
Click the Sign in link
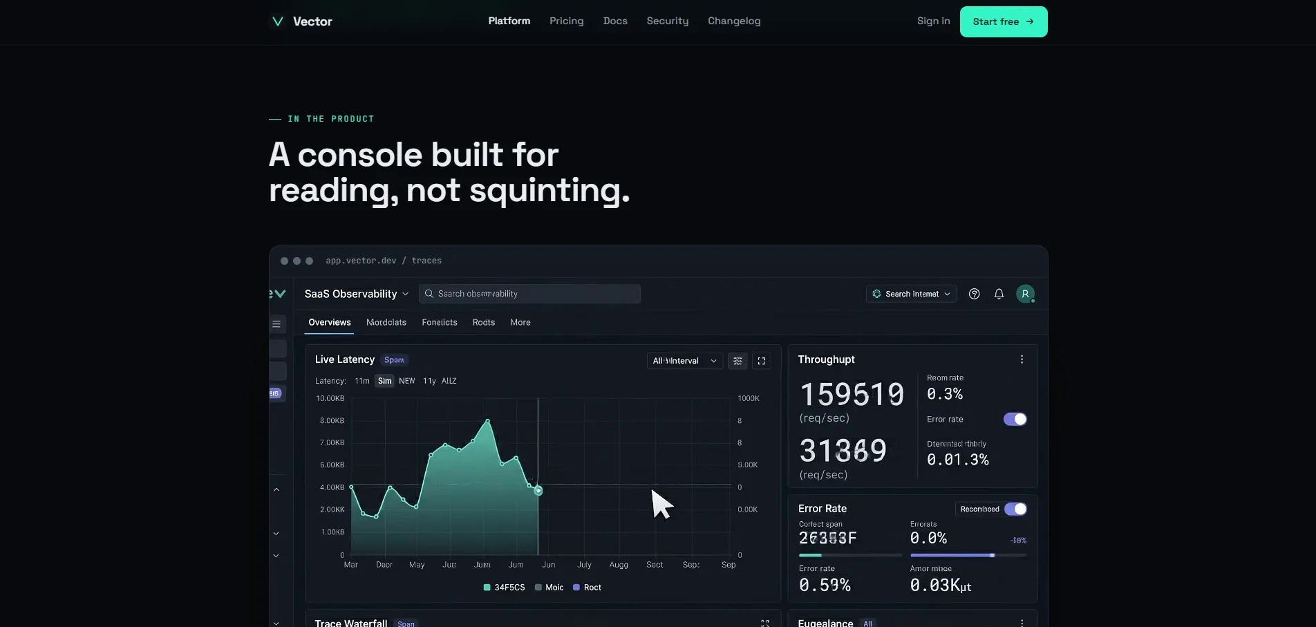click(x=934, y=21)
